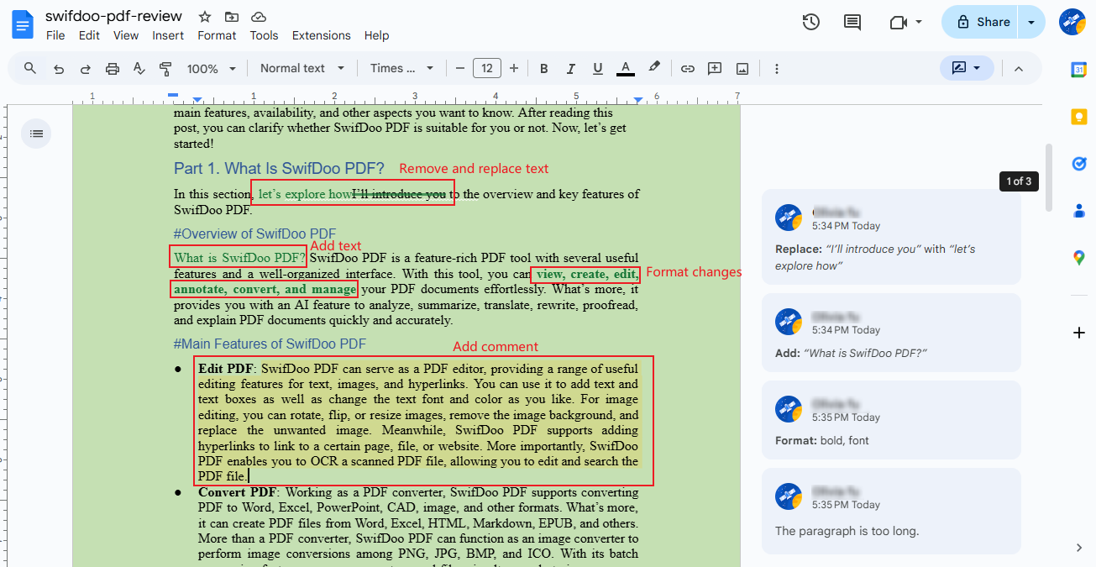Open Google Tasks side panel
The height and width of the screenshot is (567, 1096).
1079,164
